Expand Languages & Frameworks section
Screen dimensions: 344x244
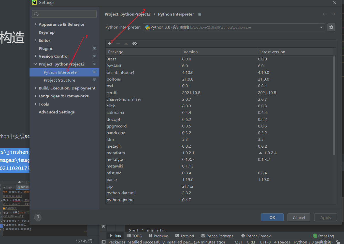pyautogui.click(x=35, y=96)
